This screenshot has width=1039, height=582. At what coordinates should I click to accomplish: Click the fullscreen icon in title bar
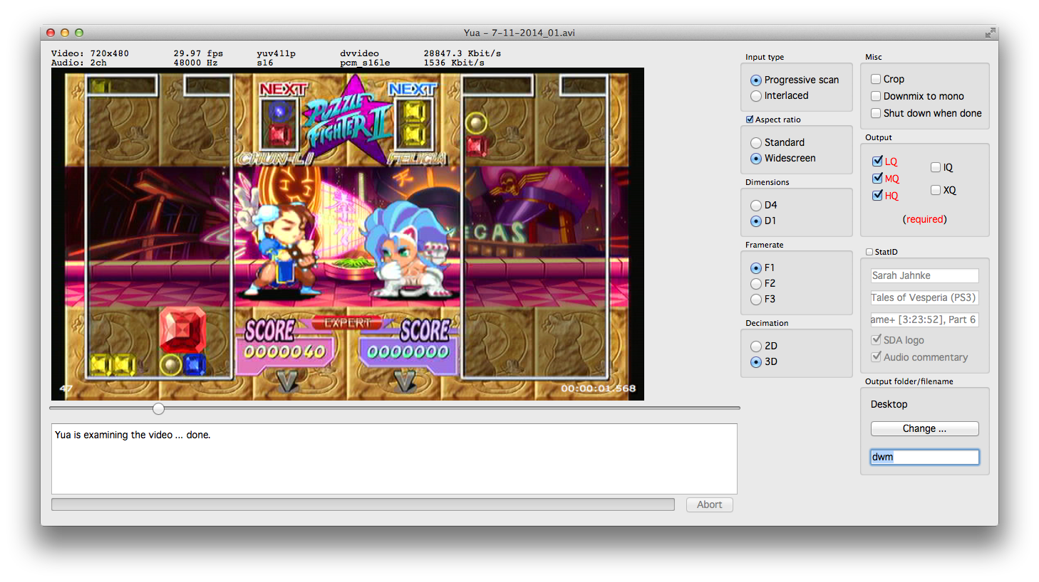coord(990,33)
